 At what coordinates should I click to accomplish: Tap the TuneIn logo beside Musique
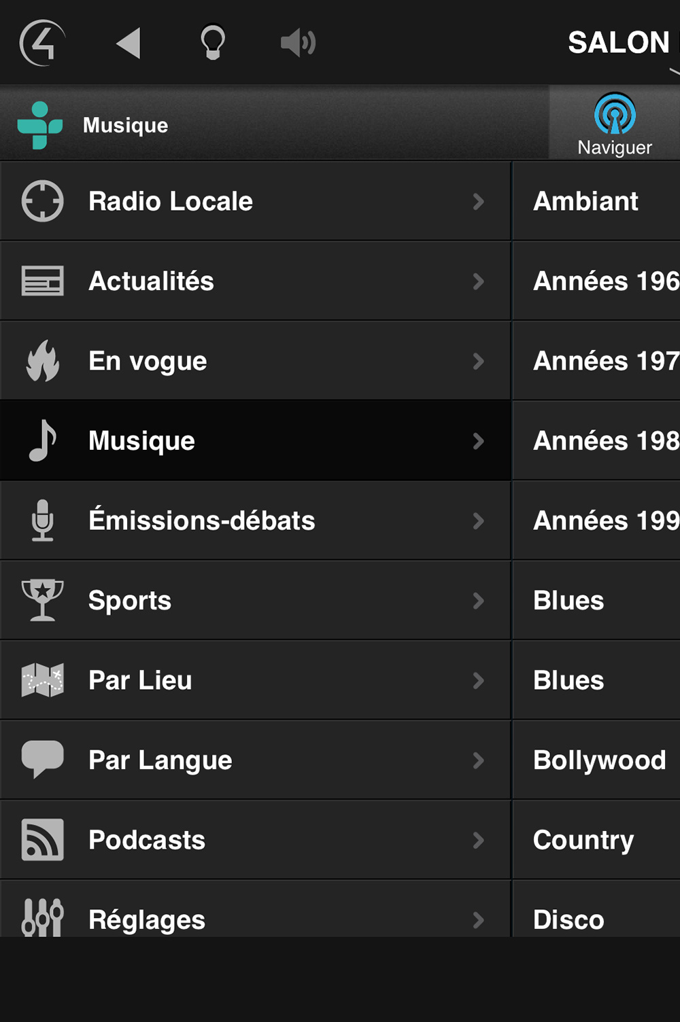click(x=40, y=125)
